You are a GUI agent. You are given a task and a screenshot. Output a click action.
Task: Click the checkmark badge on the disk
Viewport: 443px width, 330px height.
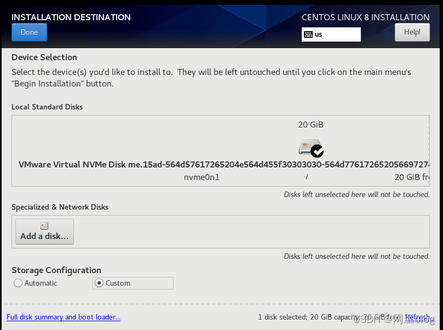[x=317, y=151]
